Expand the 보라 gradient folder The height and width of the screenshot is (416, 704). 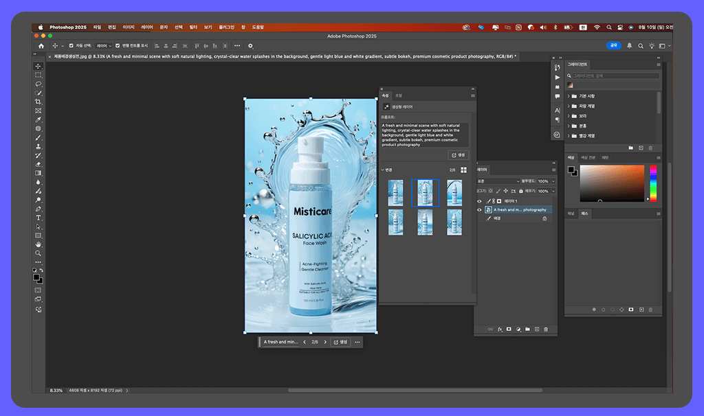(x=569, y=116)
